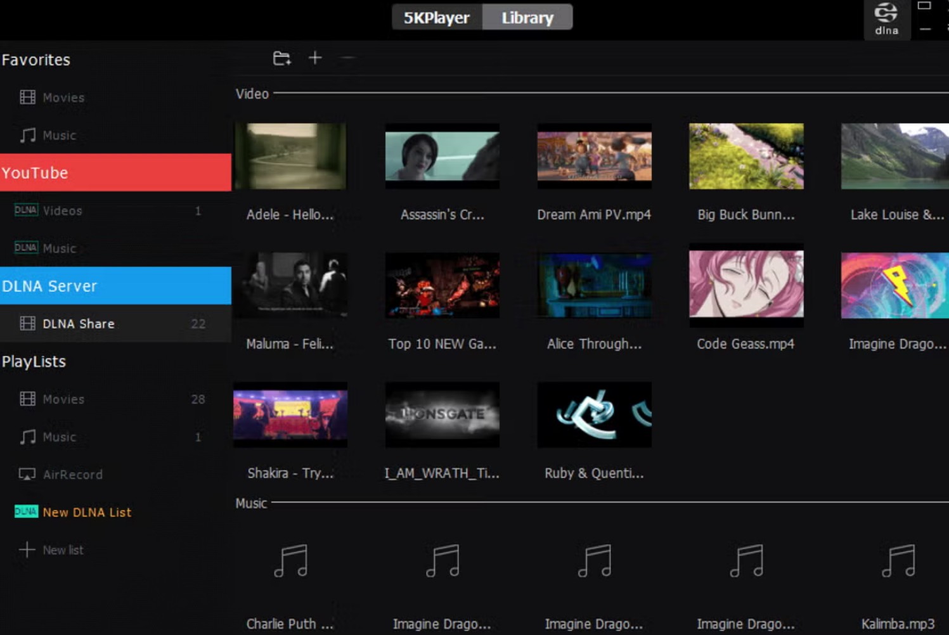Open the Movies favorites icon
Screen dimensions: 949x635
click(x=27, y=97)
